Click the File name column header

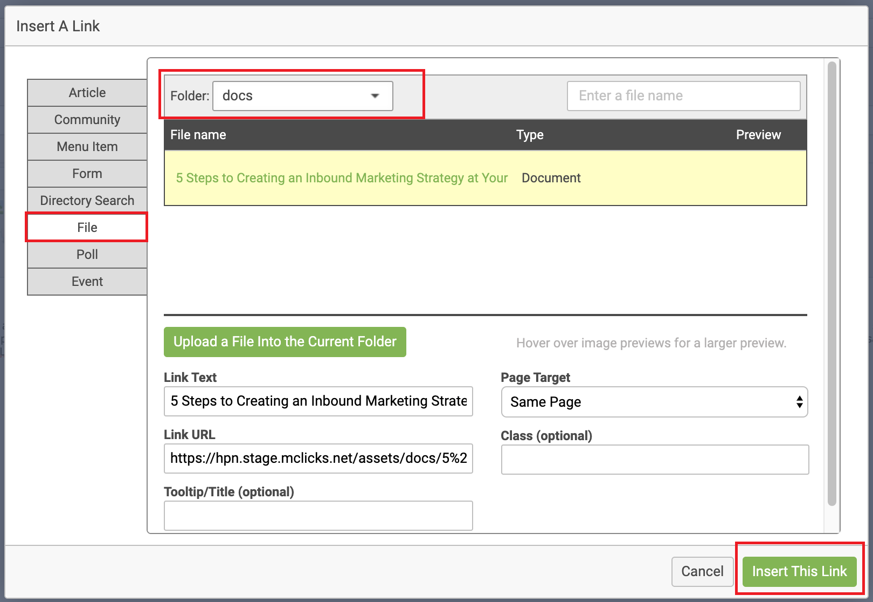(x=198, y=135)
